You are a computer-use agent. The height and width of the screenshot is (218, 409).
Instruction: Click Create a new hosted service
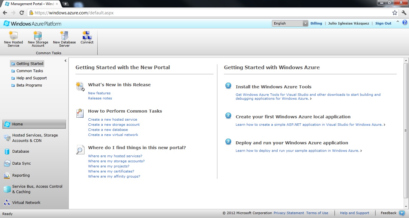(x=113, y=119)
